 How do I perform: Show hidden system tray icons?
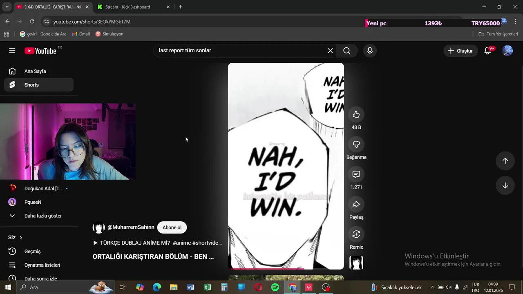432,287
